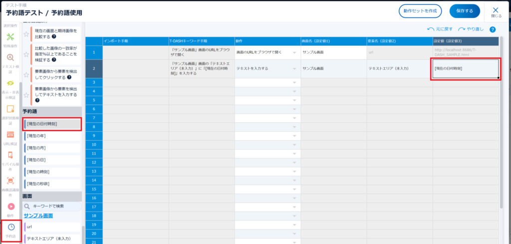This screenshot has height=244, width=511.
Task: Open the 表示・非表示検証 eye icon category
Action: [10, 85]
